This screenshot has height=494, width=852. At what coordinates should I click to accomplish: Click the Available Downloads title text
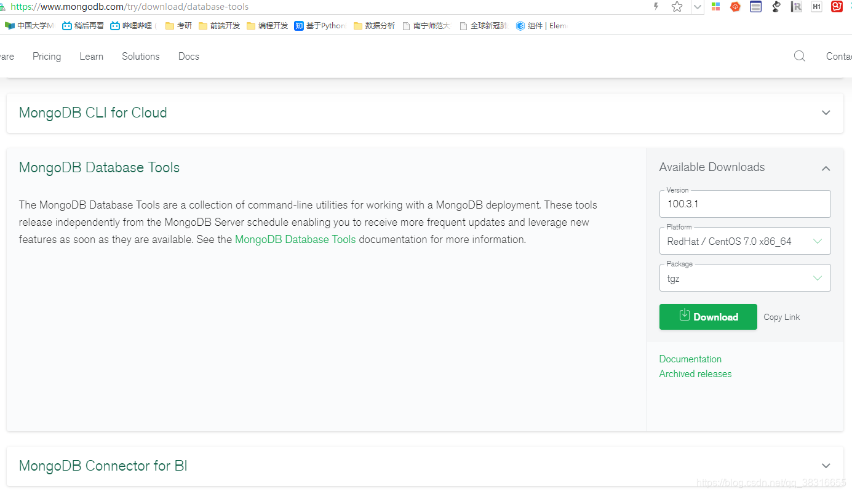tap(712, 167)
